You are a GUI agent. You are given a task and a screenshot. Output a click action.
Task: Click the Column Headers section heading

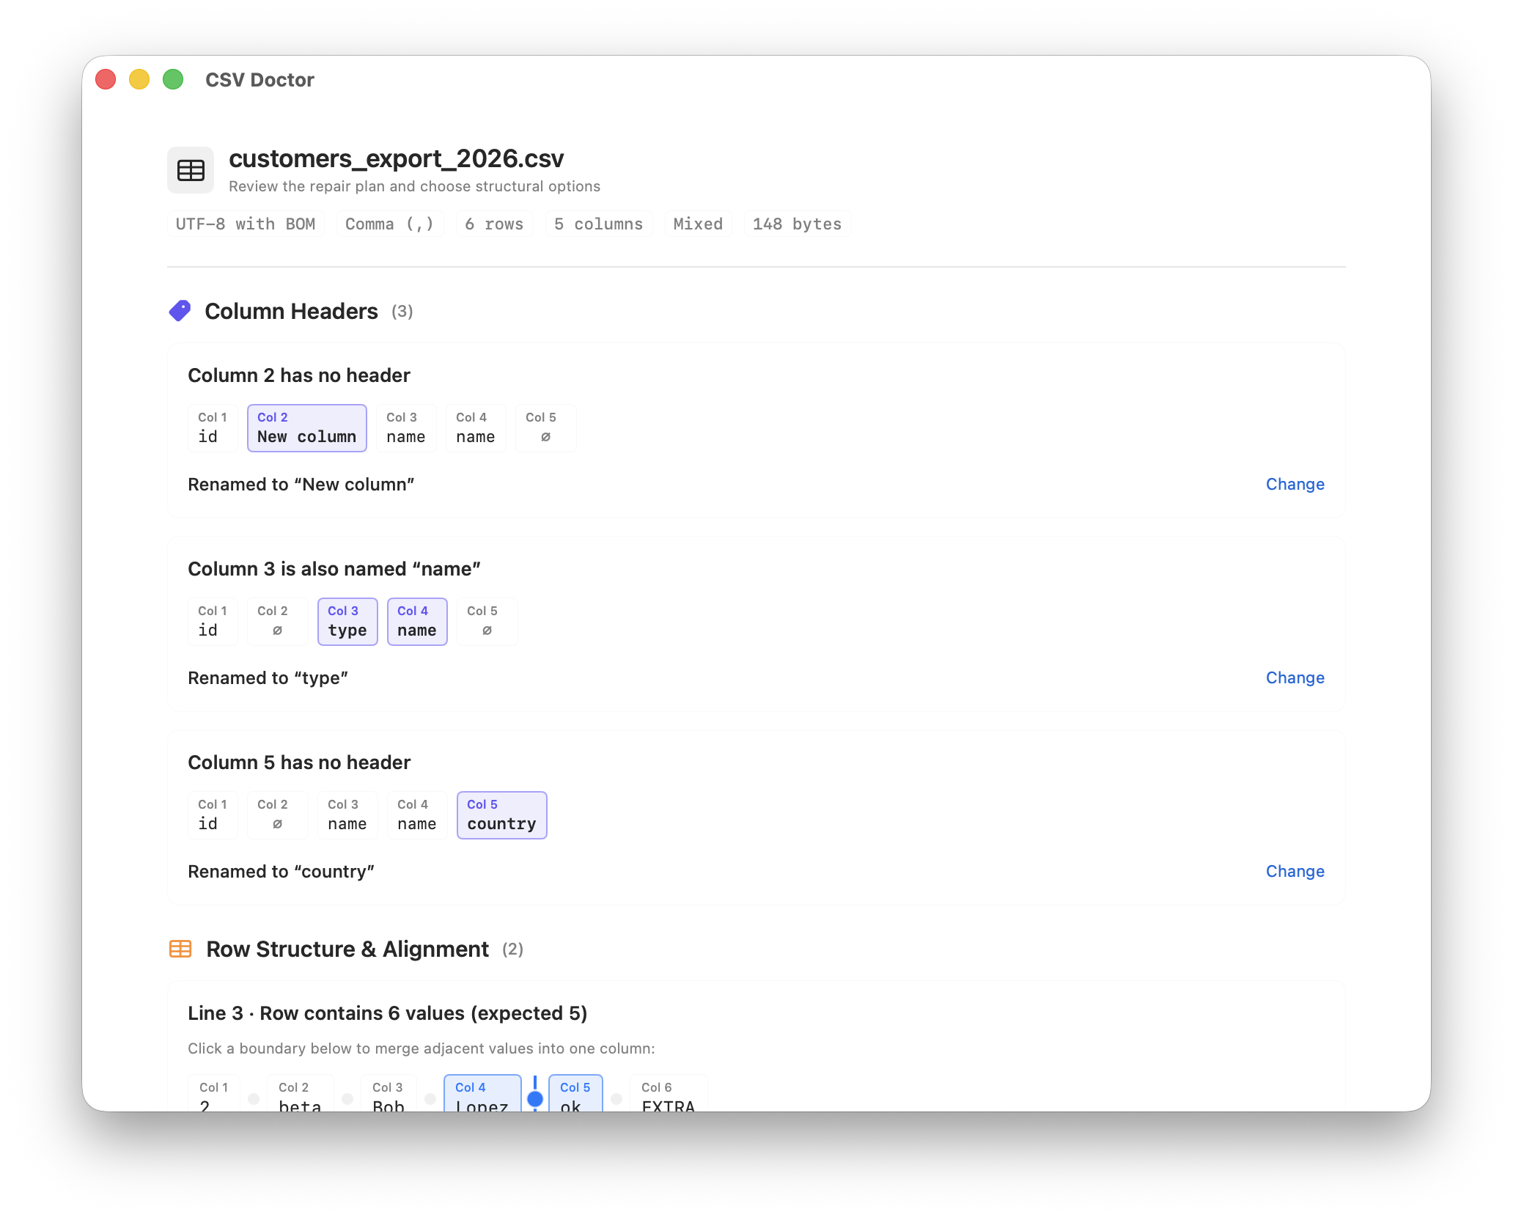click(292, 311)
